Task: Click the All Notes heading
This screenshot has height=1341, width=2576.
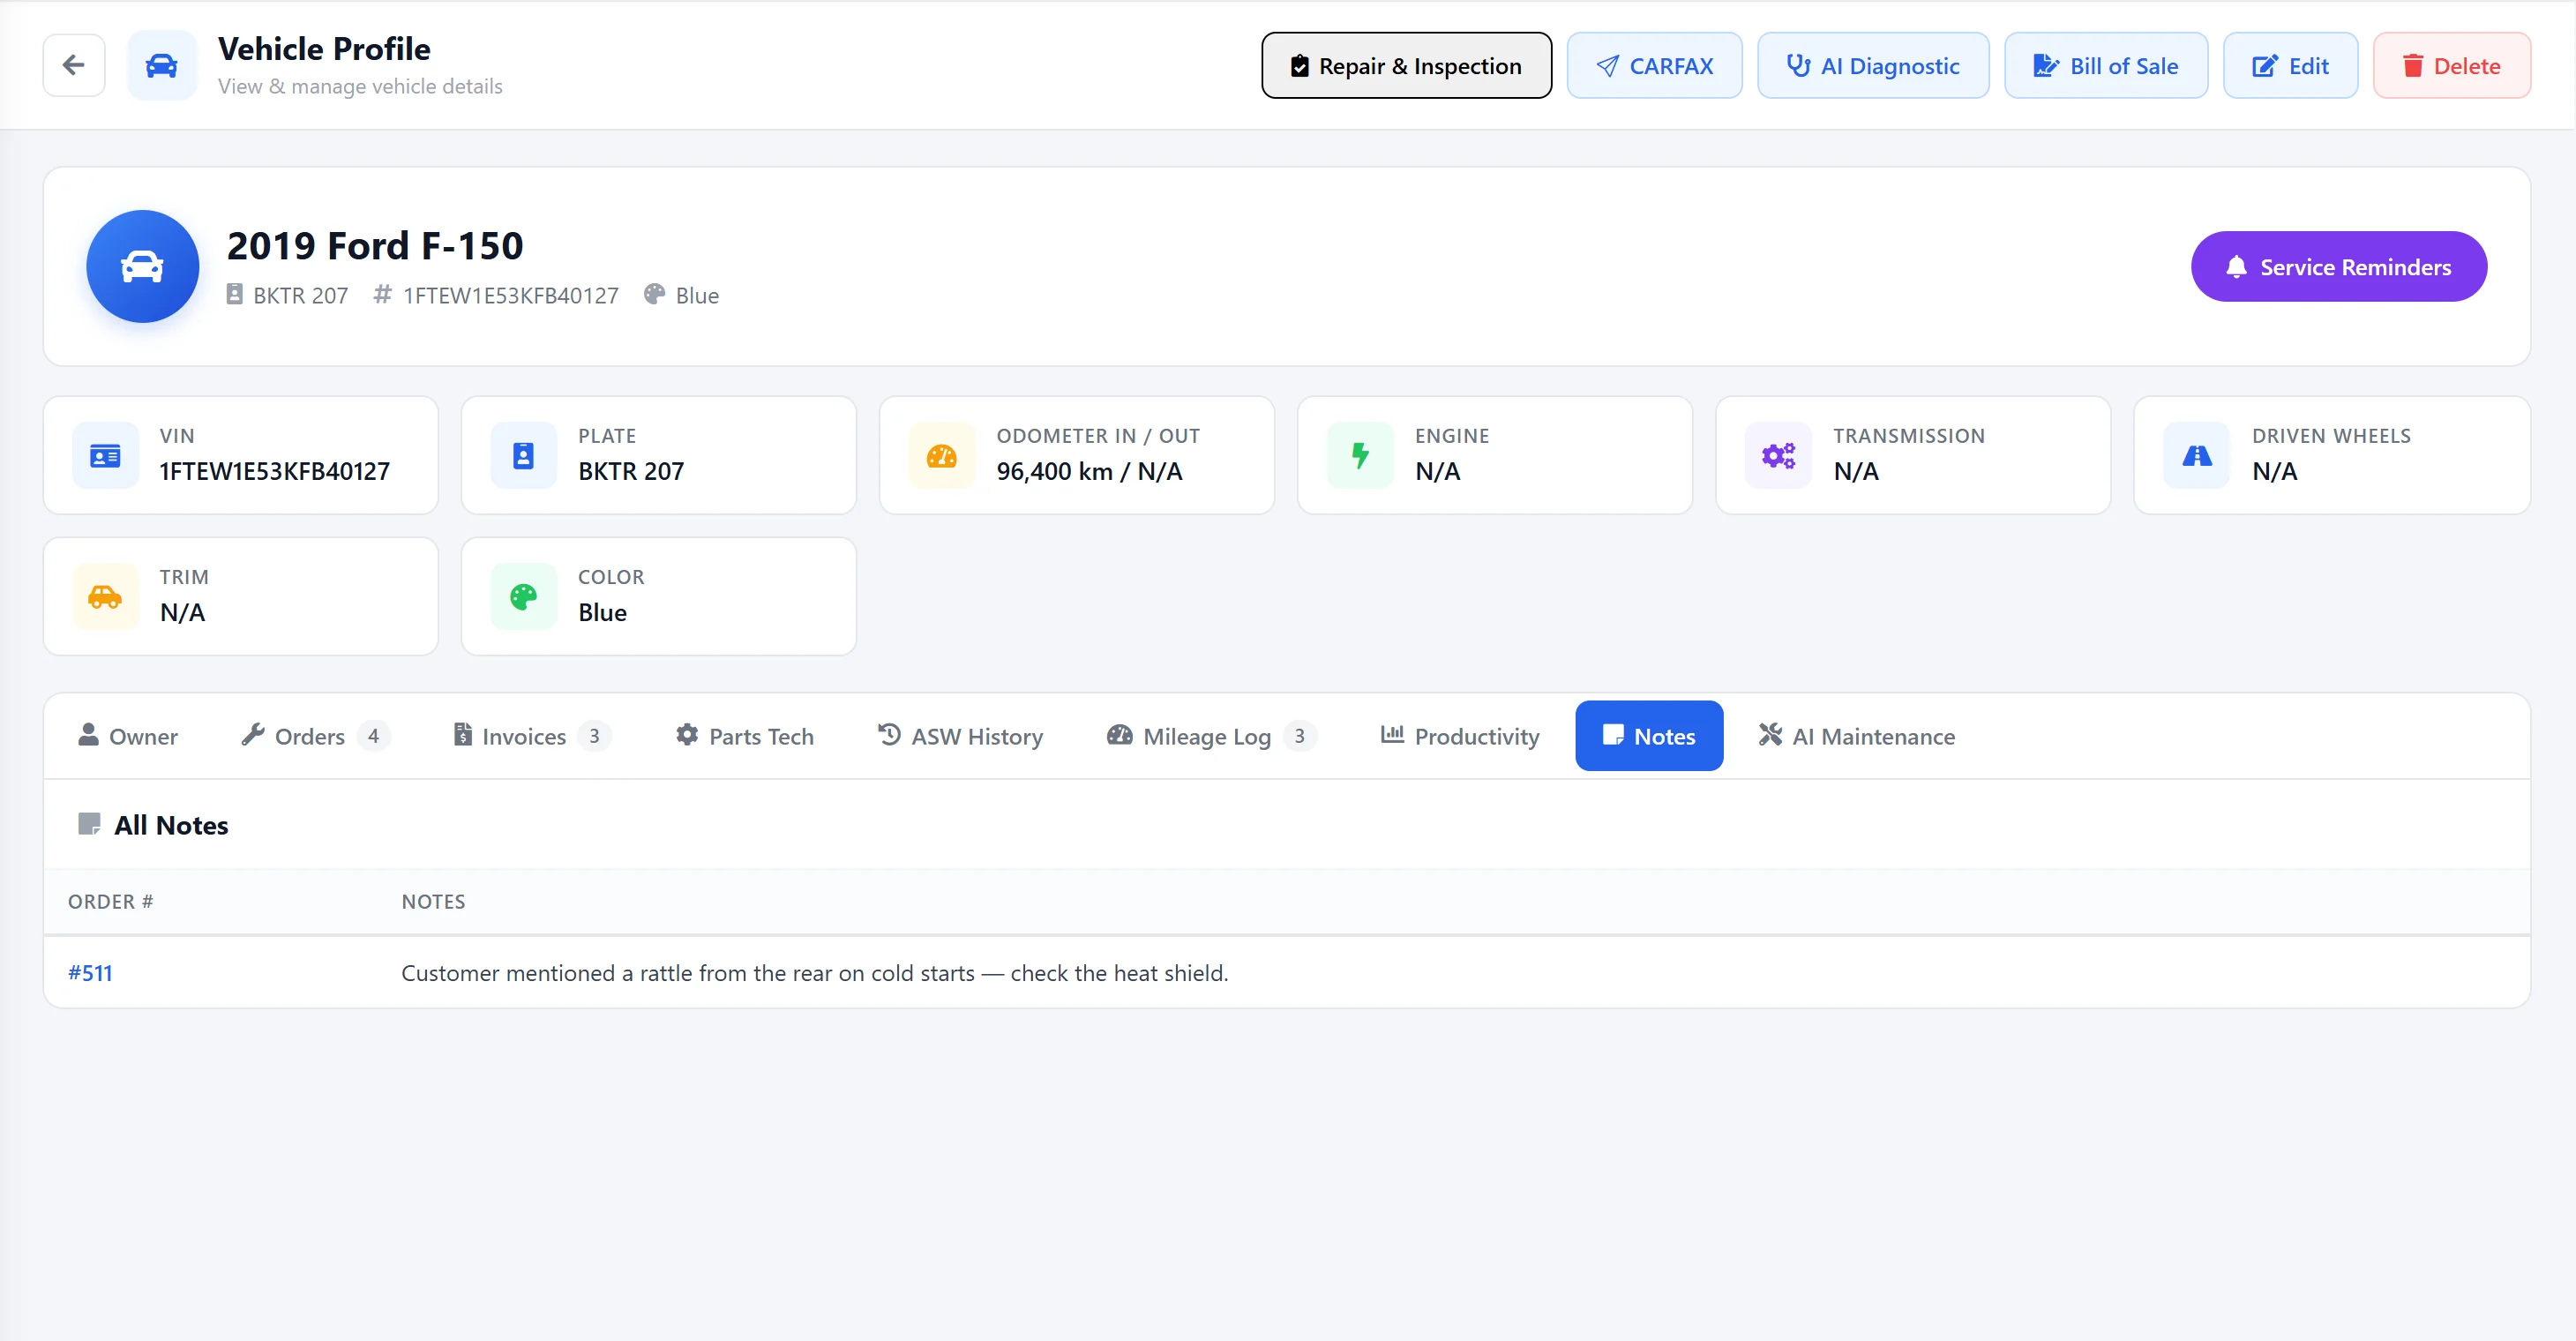Action: tap(171, 825)
